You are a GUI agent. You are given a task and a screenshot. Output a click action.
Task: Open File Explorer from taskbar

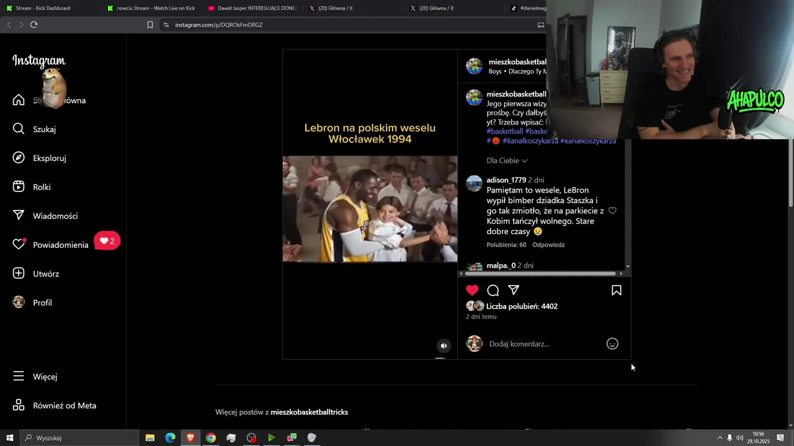point(149,438)
